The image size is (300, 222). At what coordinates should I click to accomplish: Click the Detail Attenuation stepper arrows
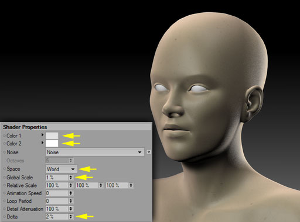click(71, 209)
